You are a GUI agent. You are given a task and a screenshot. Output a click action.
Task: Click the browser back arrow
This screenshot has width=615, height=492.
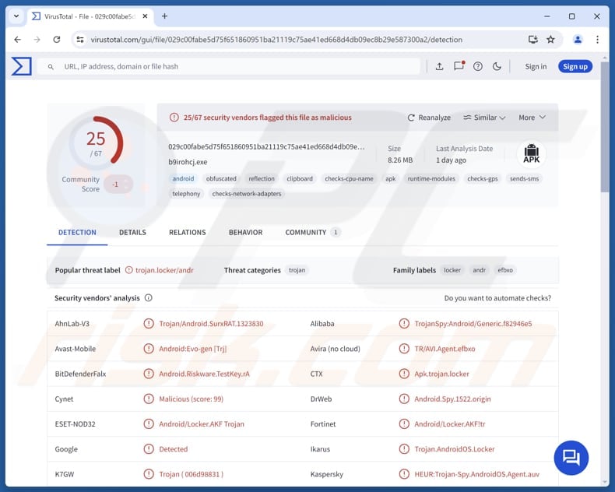point(18,40)
